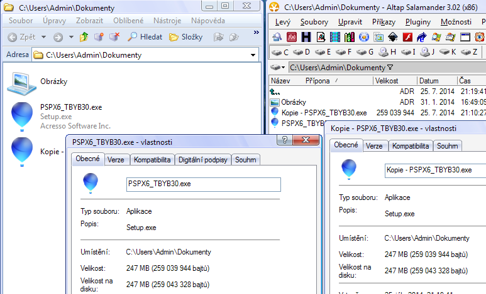Click the find files icon in Salamander toolbar
The height and width of the screenshot is (294, 486).
coord(277,38)
